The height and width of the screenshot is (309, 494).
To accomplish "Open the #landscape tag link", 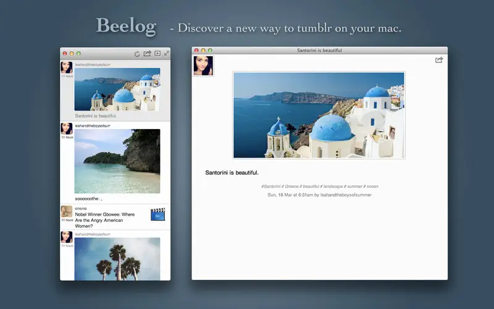I will pos(332,187).
